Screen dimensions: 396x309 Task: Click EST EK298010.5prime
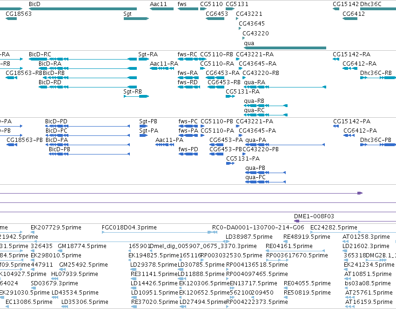[33, 260]
